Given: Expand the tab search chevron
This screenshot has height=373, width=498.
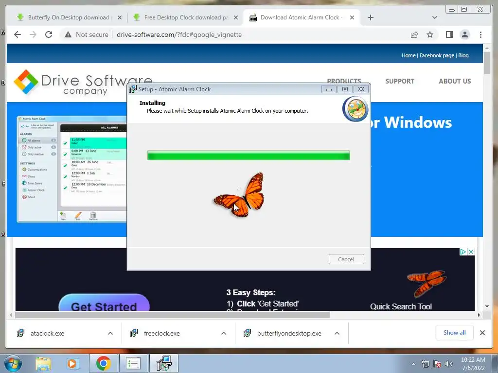Looking at the screenshot, I should pyautogui.click(x=435, y=17).
